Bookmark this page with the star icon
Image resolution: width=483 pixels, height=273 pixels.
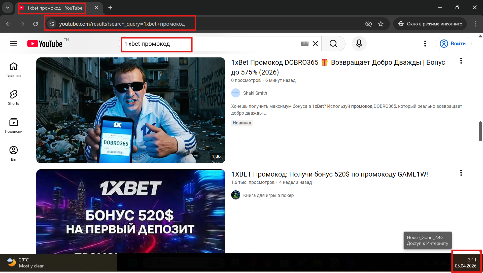click(381, 24)
